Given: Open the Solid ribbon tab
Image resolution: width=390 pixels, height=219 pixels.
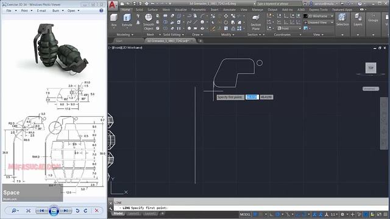Looking at the screenshot, I should tap(140, 10).
